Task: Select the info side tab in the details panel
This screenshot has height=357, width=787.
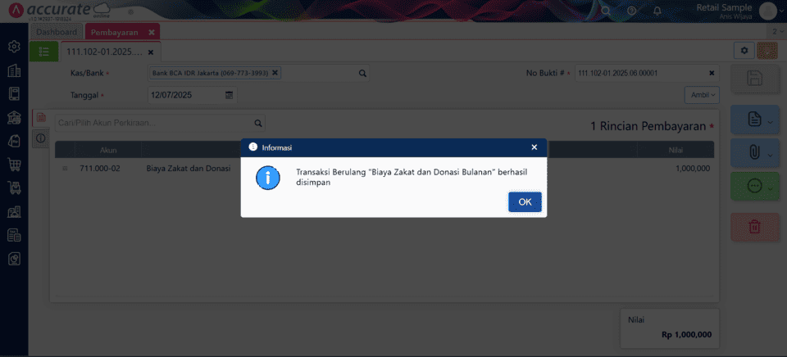Action: [x=39, y=138]
